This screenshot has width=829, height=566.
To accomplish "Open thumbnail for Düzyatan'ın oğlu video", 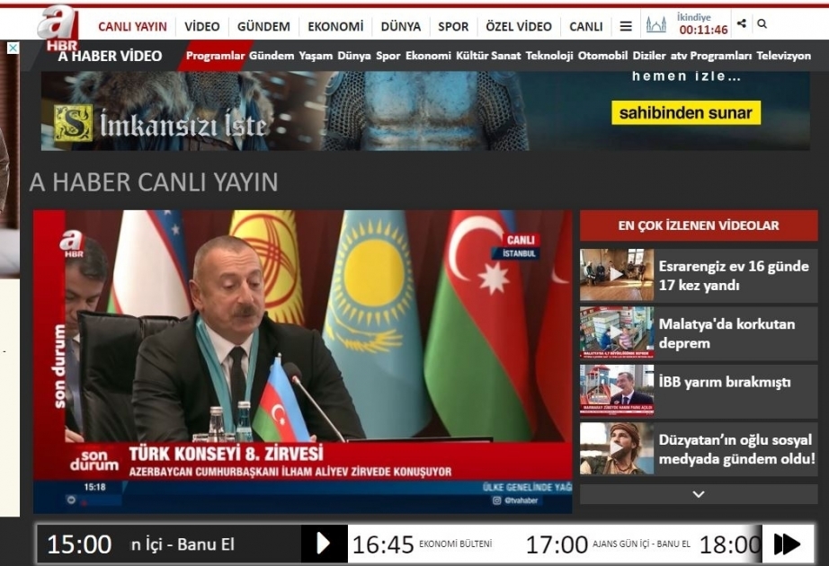I will 617,448.
